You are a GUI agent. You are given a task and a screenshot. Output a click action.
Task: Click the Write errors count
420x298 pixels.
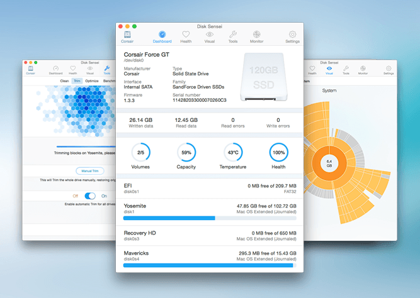coord(278,120)
